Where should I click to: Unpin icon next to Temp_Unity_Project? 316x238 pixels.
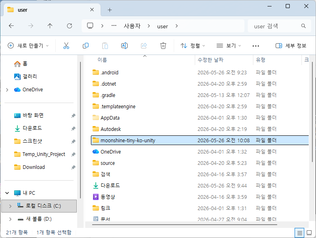[x=74, y=154]
